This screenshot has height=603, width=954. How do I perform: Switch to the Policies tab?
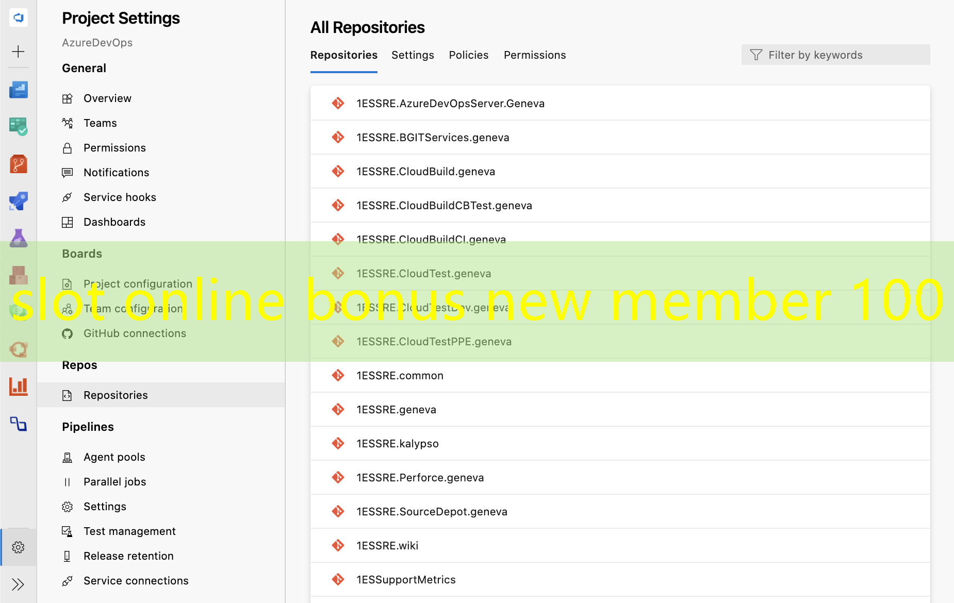468,55
